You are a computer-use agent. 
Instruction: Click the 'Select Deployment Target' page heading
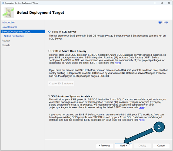click(x=41, y=13)
